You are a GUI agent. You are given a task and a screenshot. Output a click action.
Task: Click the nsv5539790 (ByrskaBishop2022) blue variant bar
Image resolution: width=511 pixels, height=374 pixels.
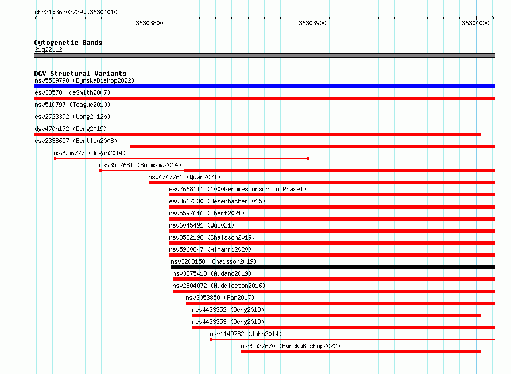click(x=264, y=86)
